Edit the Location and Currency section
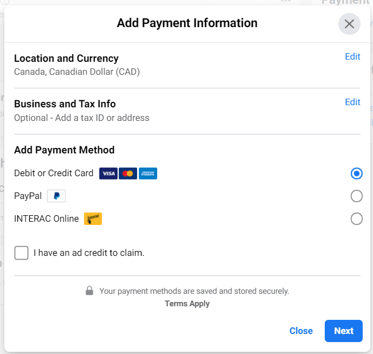Image resolution: width=373 pixels, height=354 pixels. coord(352,56)
